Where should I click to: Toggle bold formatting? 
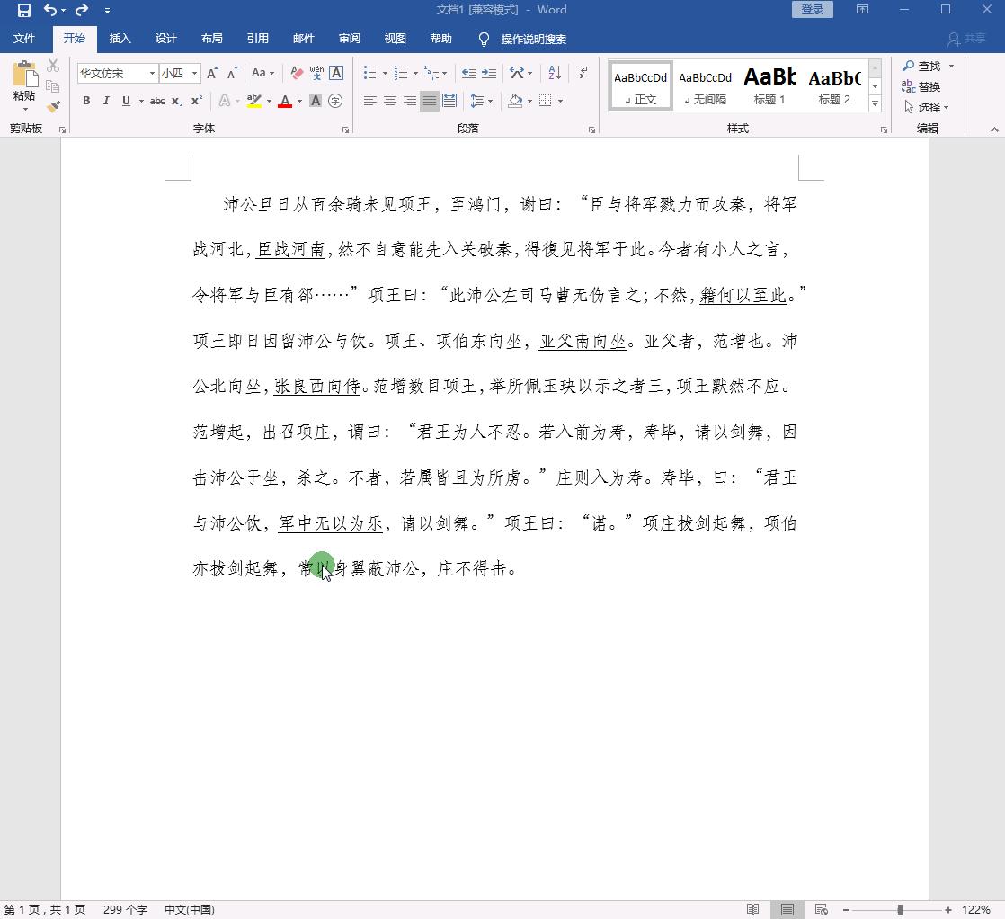coord(86,101)
